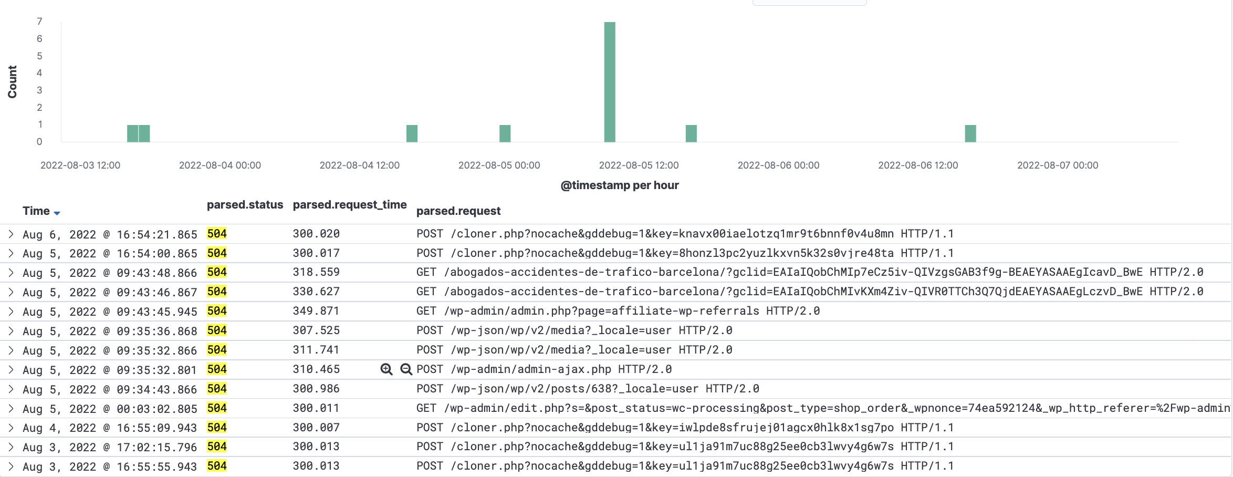Click the Time column header
This screenshot has height=477, width=1233.
[36, 211]
